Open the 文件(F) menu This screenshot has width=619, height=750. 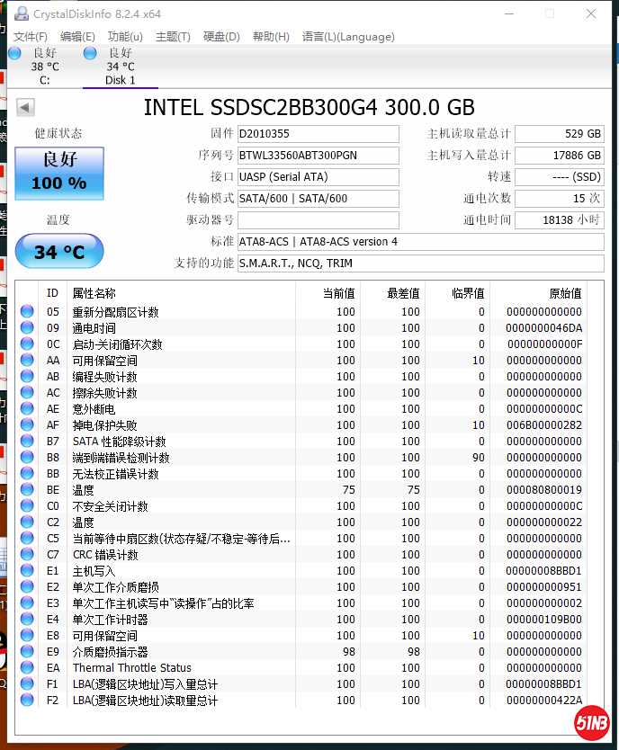tap(30, 37)
